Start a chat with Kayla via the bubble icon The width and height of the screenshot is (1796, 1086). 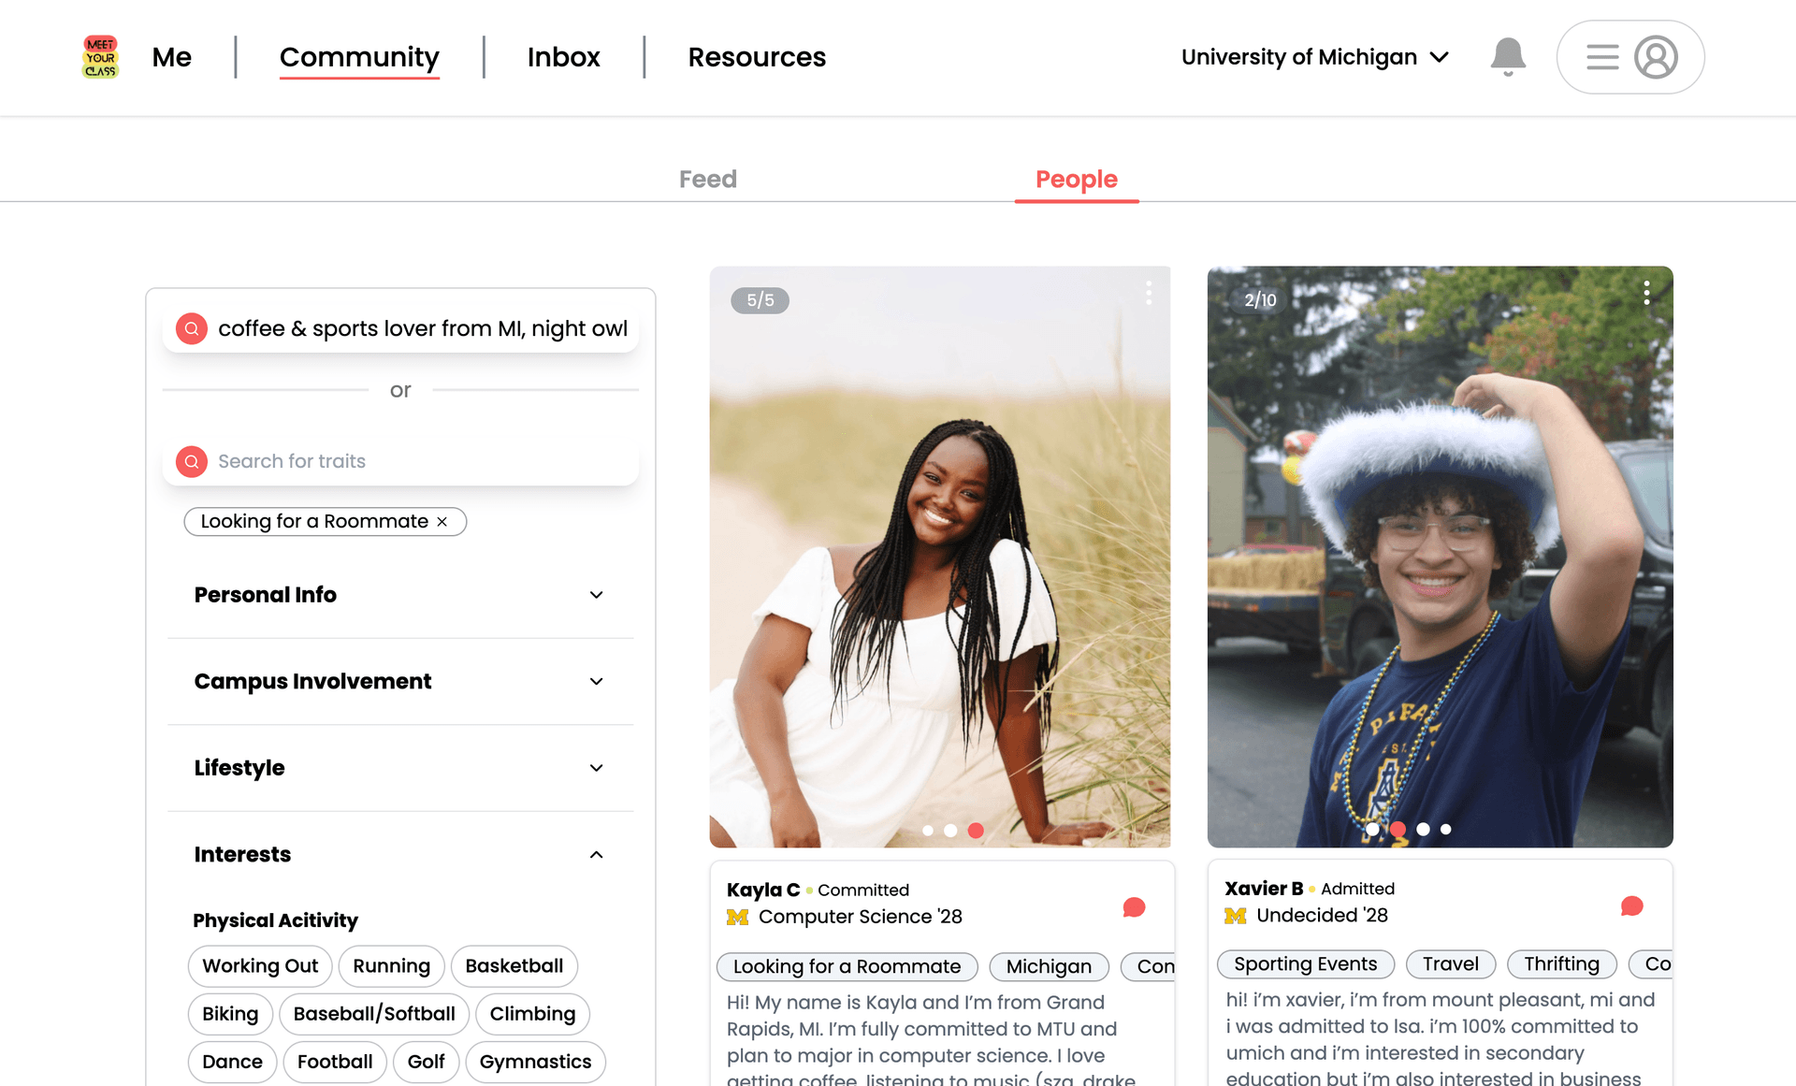tap(1134, 905)
